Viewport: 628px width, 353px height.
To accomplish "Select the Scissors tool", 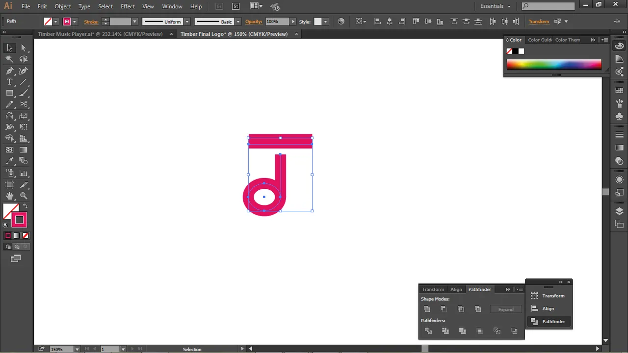I will pos(24,104).
